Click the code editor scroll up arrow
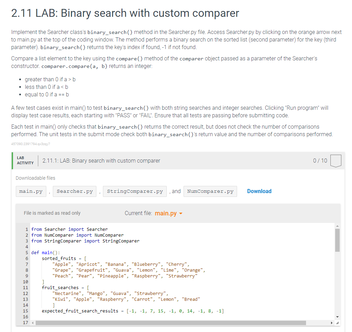352x332 pixels. pyautogui.click(x=337, y=226)
